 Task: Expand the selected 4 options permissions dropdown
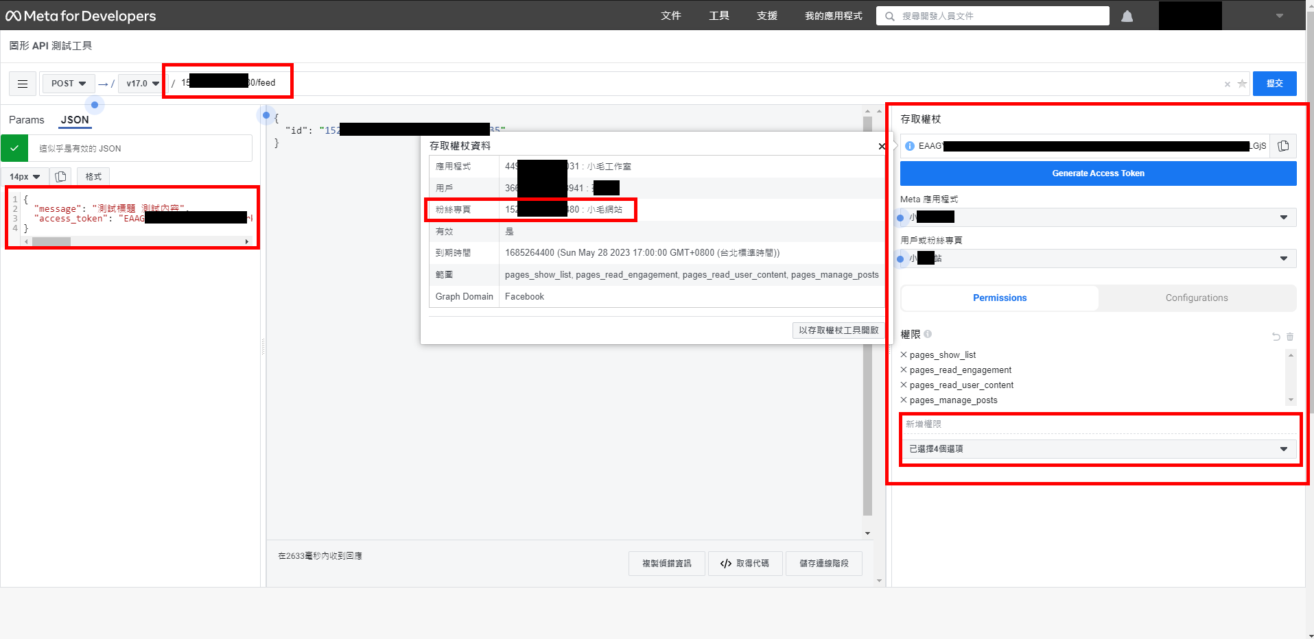[1098, 449]
